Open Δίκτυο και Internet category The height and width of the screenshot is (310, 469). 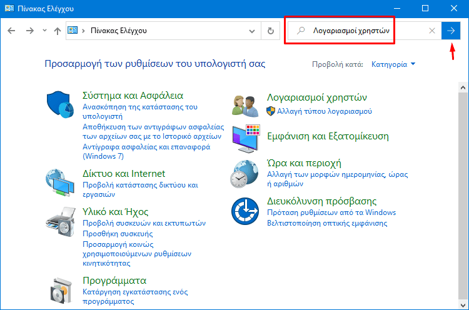pyautogui.click(x=124, y=173)
